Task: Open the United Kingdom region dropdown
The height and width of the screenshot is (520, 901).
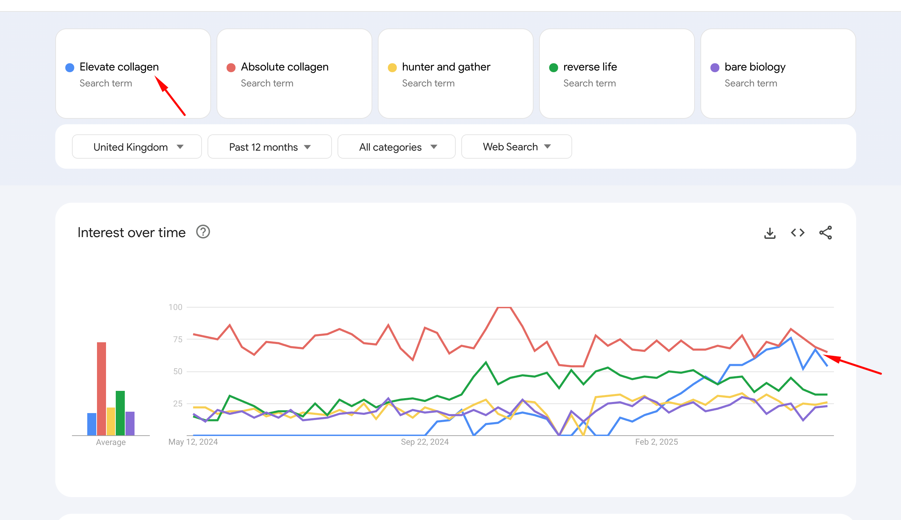Action: click(137, 147)
